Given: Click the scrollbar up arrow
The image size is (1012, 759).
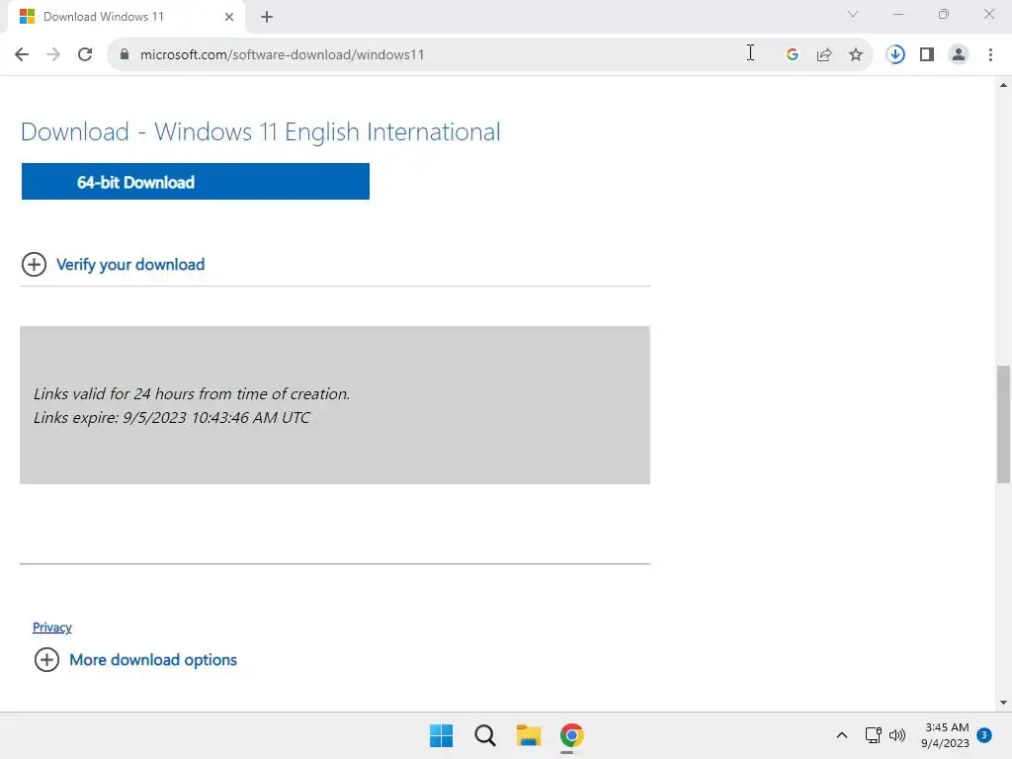Looking at the screenshot, I should (x=1003, y=85).
